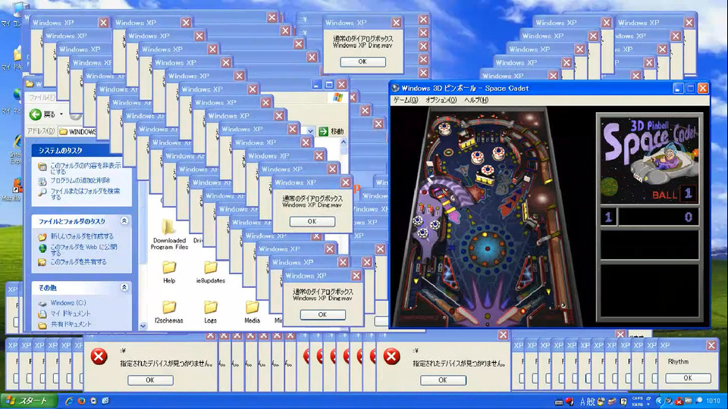Click red error icon in right error dialog
This screenshot has height=409, width=728.
tap(391, 356)
